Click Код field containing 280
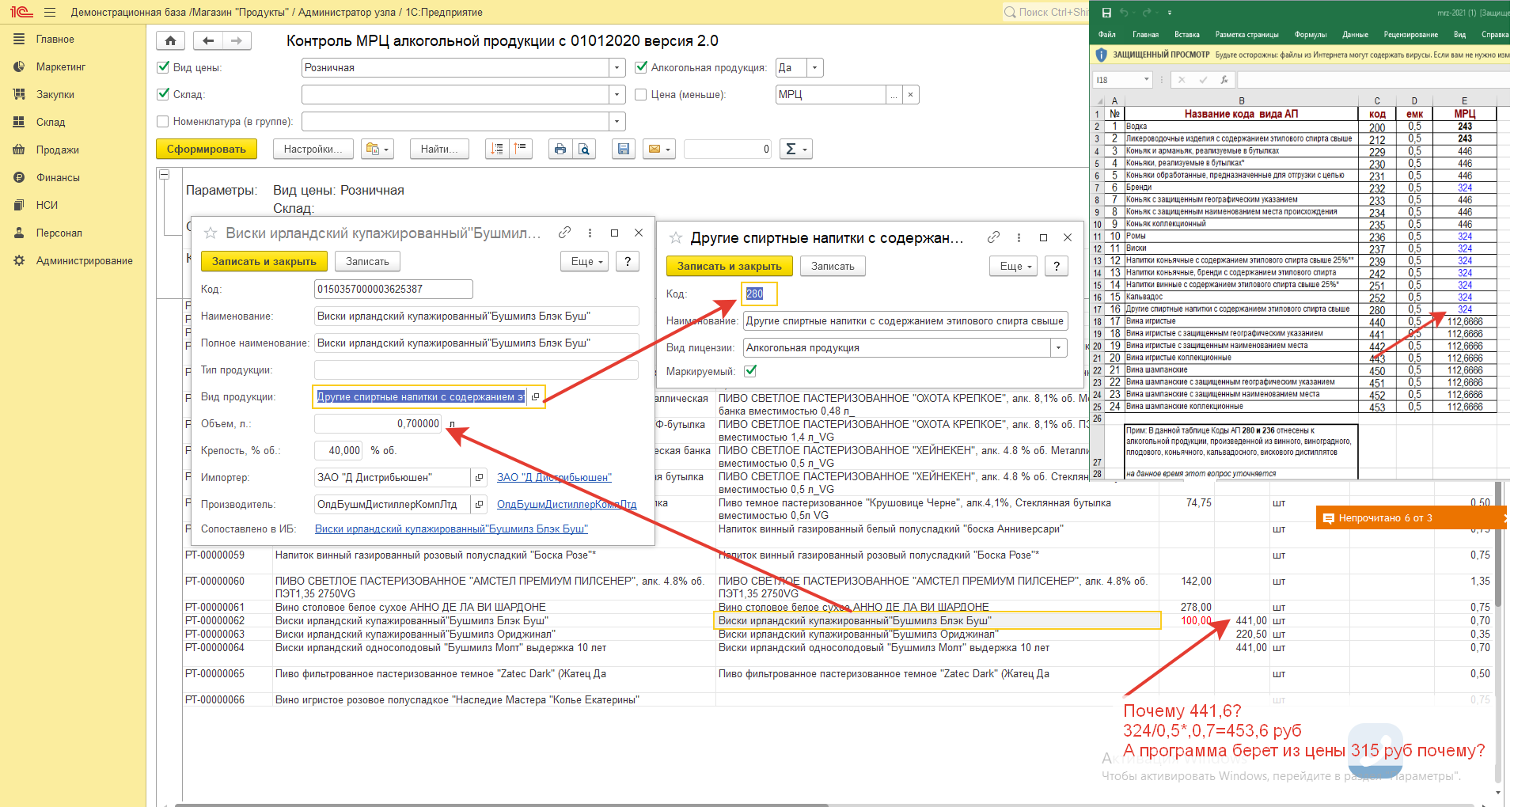 759,294
